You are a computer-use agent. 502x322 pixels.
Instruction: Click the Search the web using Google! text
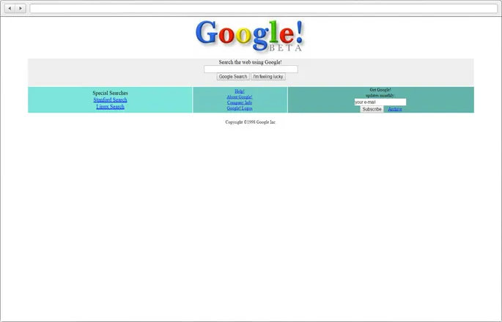coord(251,62)
